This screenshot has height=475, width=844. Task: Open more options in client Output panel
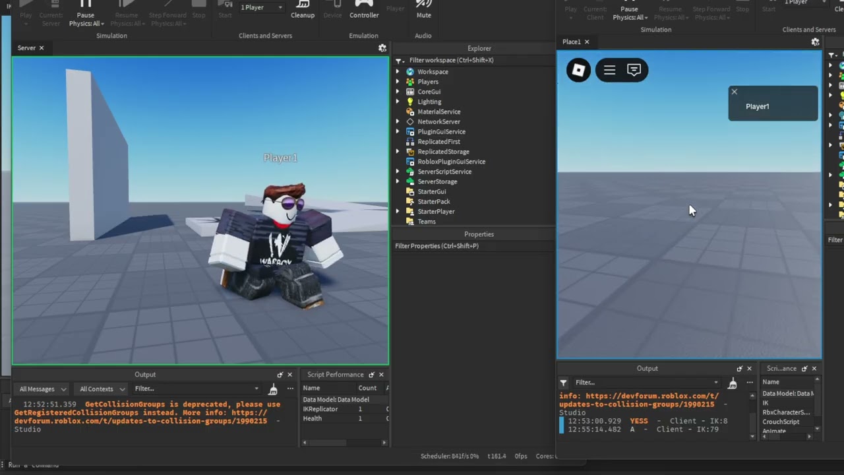(x=749, y=383)
